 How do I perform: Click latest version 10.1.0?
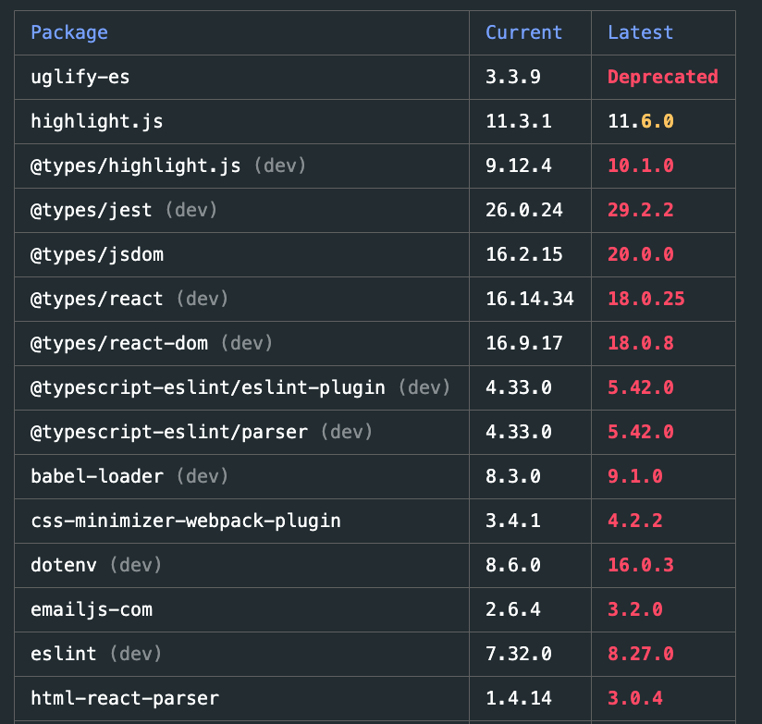[641, 166]
